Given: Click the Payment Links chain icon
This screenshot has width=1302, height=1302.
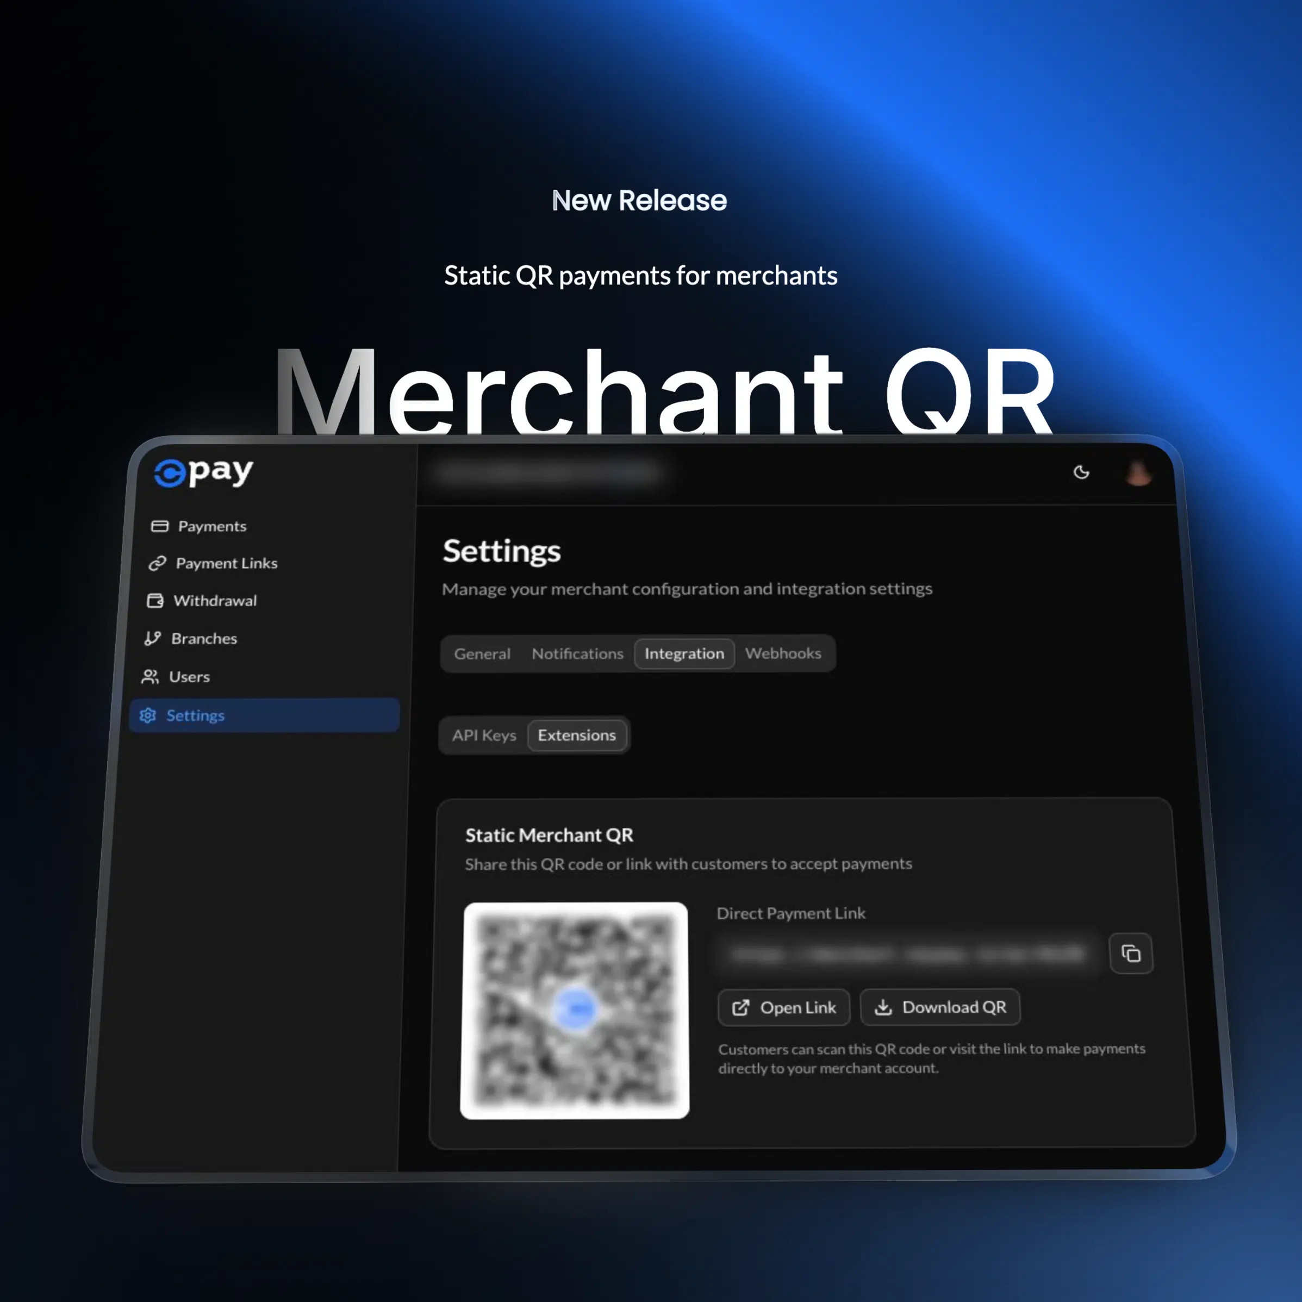Looking at the screenshot, I should tap(157, 563).
